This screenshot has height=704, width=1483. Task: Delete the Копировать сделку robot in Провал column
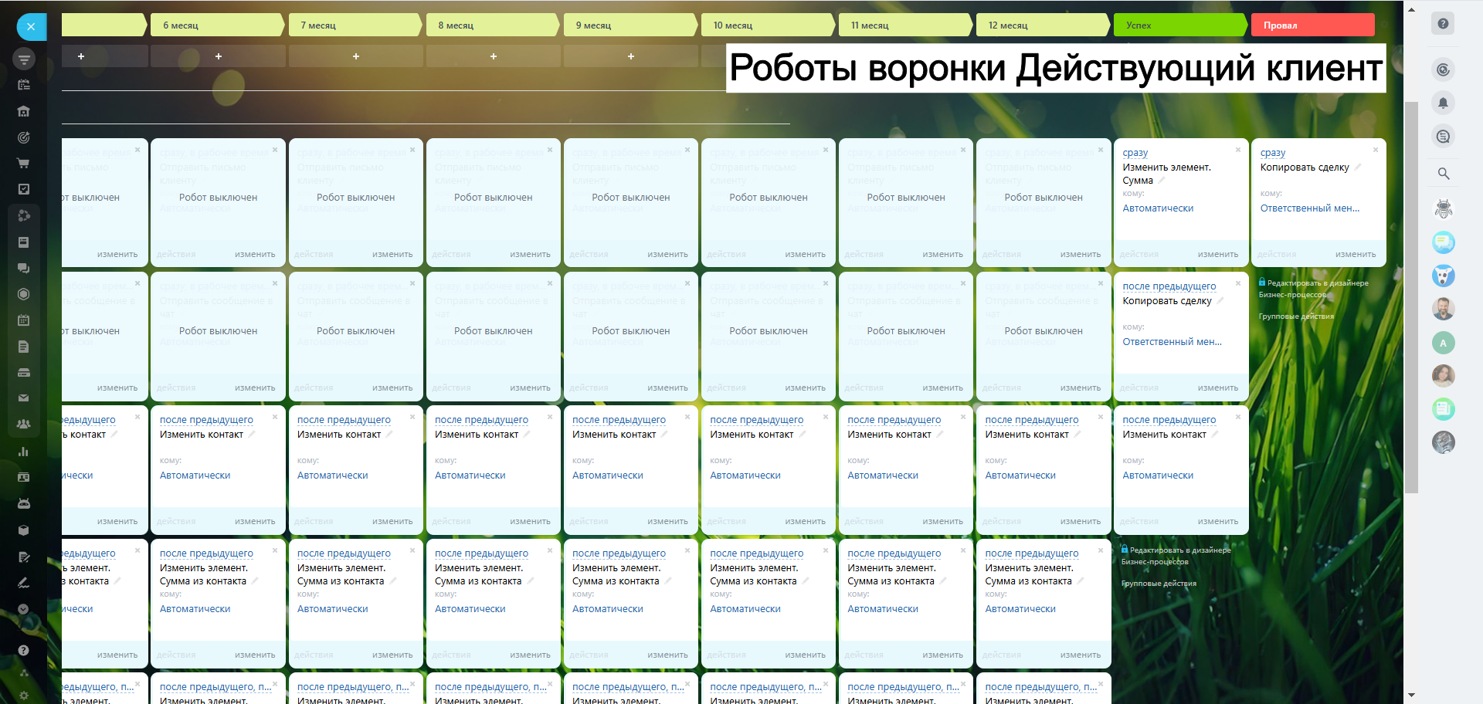coord(1376,150)
